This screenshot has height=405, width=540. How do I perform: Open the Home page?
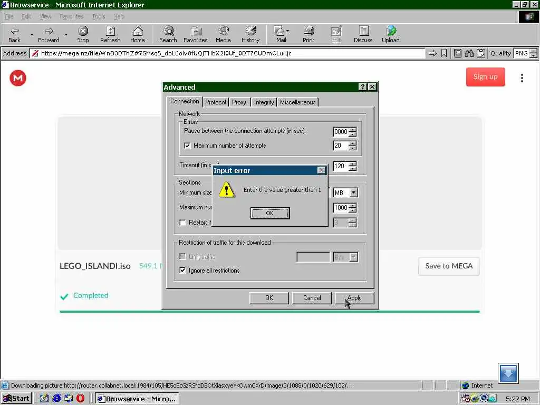138,34
